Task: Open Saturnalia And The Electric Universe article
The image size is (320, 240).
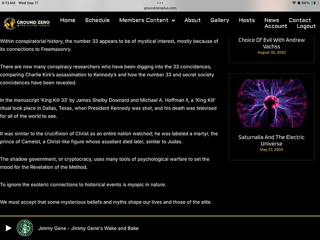Action: (271, 140)
